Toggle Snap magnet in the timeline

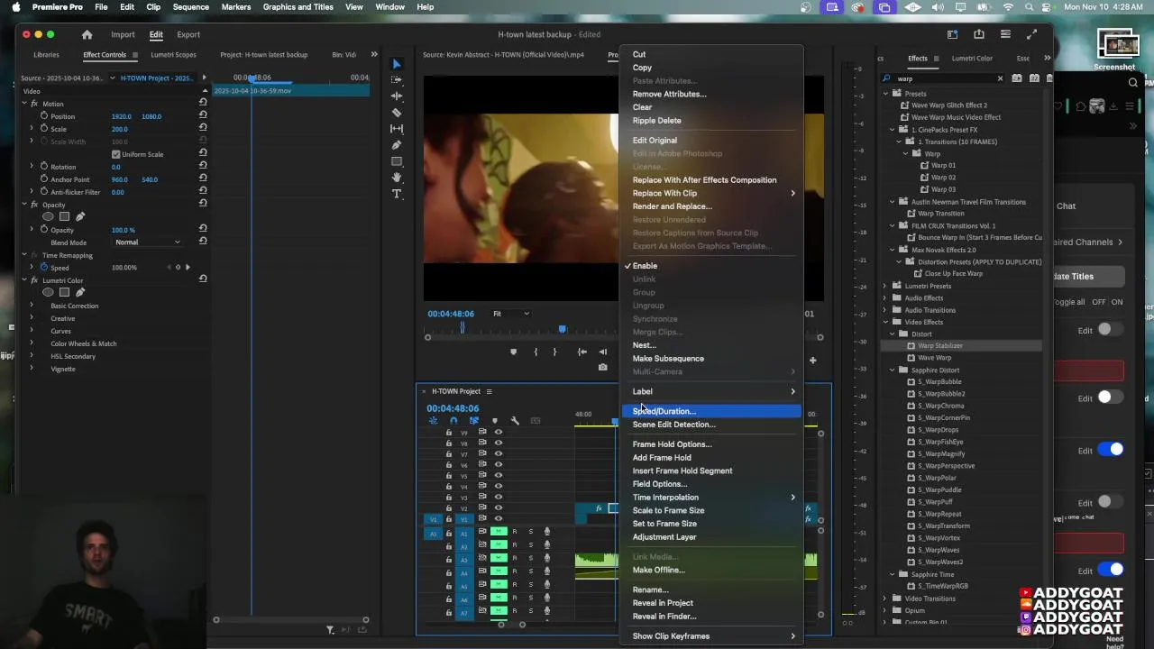(453, 421)
